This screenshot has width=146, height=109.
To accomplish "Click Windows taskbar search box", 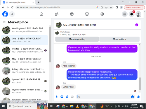I will click(x=27, y=106).
